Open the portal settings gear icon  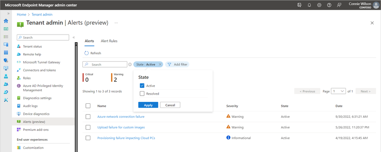point(319,5)
